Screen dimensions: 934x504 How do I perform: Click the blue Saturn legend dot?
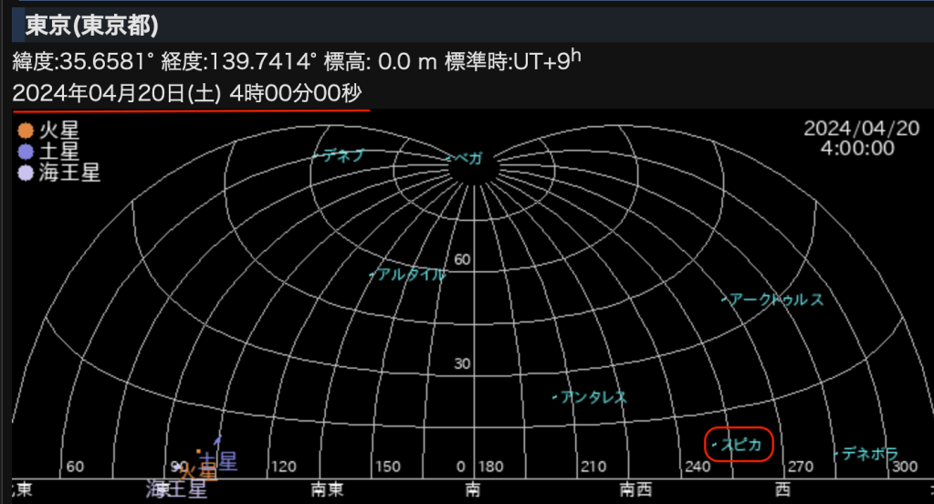[26, 152]
